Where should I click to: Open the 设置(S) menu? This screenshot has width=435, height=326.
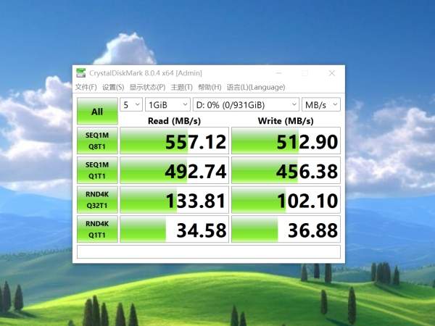(x=113, y=87)
